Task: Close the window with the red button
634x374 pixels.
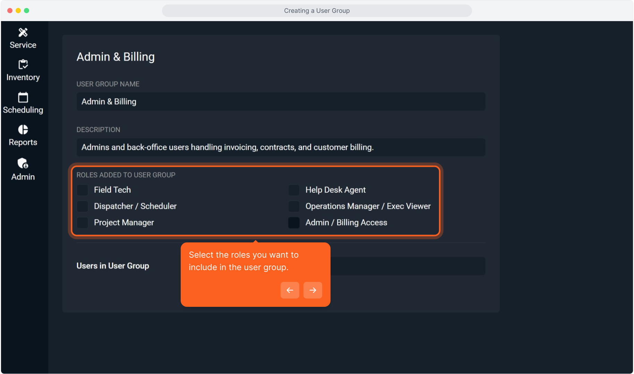Action: pos(10,11)
